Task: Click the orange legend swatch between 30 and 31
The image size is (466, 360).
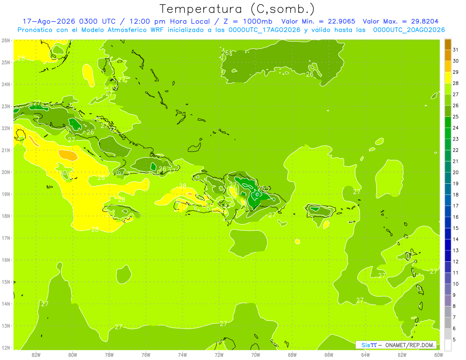Action: tap(448, 56)
